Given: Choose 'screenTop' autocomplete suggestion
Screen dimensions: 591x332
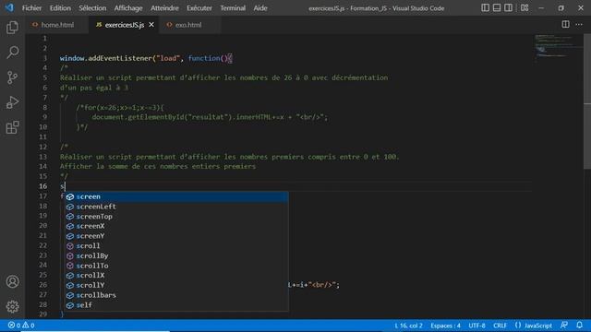Looking at the screenshot, I should click(176, 217).
